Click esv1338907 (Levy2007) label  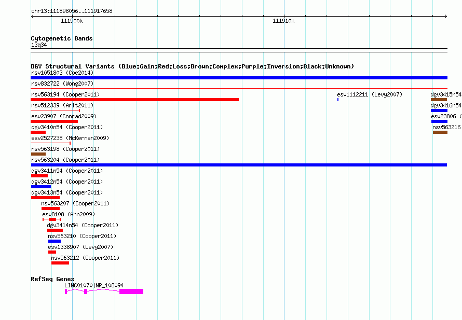coord(80,247)
